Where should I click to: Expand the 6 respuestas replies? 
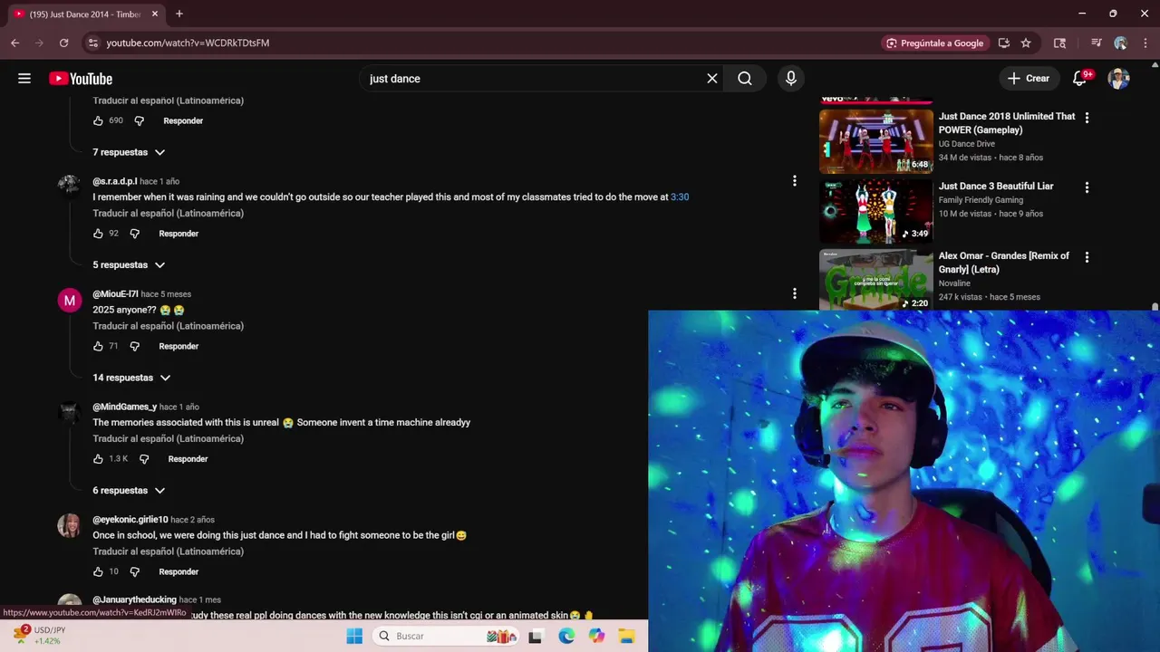pyautogui.click(x=129, y=491)
